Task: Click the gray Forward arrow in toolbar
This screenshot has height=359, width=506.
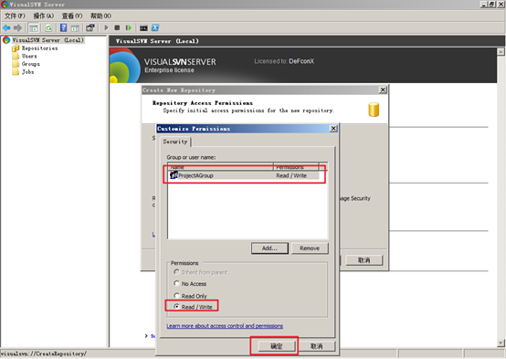Action: pos(17,28)
